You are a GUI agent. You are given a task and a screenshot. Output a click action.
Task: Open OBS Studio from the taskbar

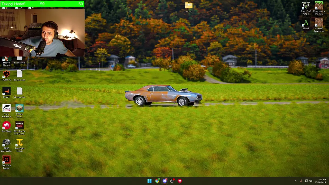tap(172, 181)
